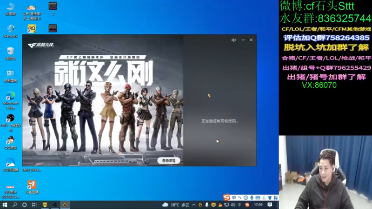Image resolution: width=372 pixels, height=209 pixels.
Task: Select the unlabeled dark thumbnail below file 2
Action: point(53,28)
